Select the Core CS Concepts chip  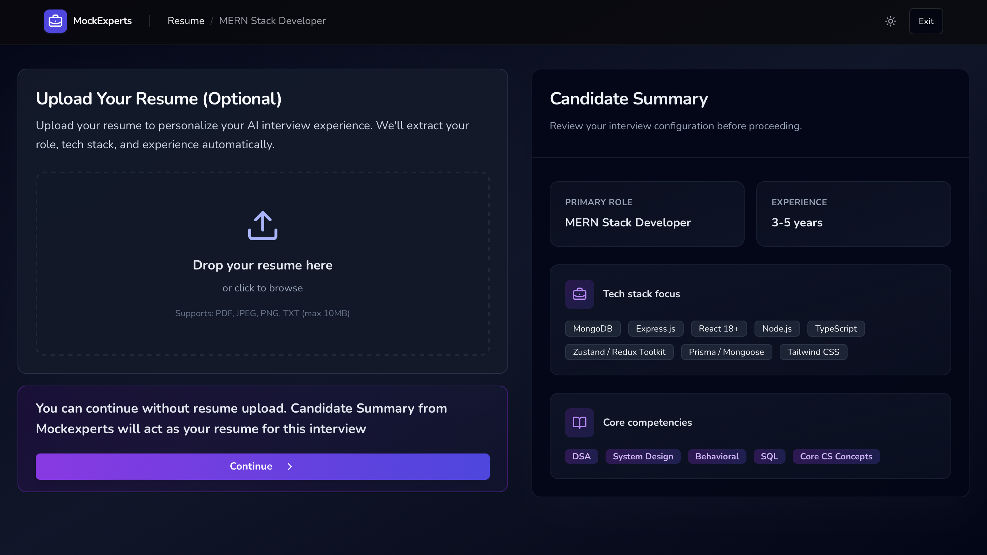coord(836,456)
